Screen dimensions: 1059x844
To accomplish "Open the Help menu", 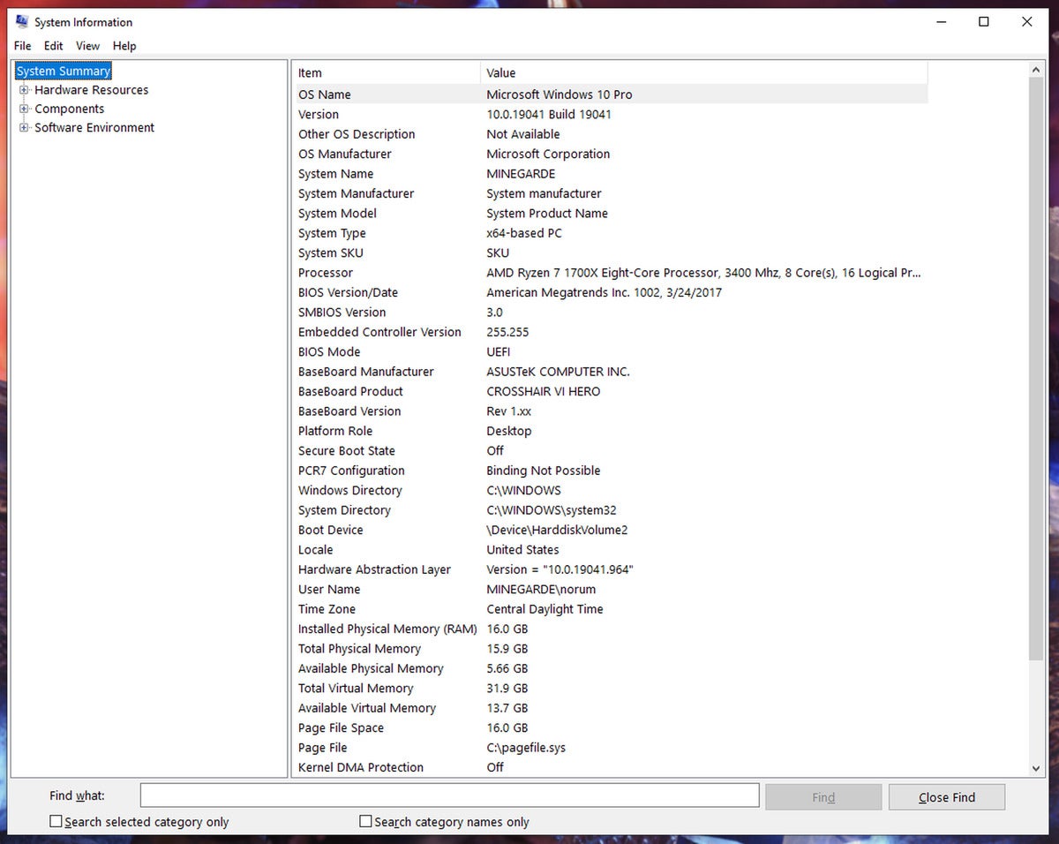I will 124,46.
